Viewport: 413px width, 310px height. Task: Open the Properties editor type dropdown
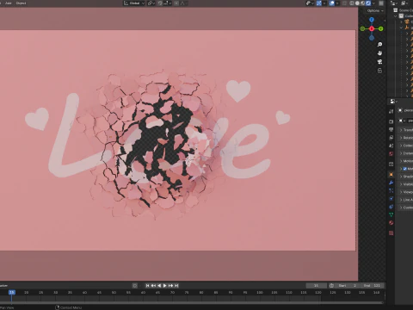(x=393, y=102)
